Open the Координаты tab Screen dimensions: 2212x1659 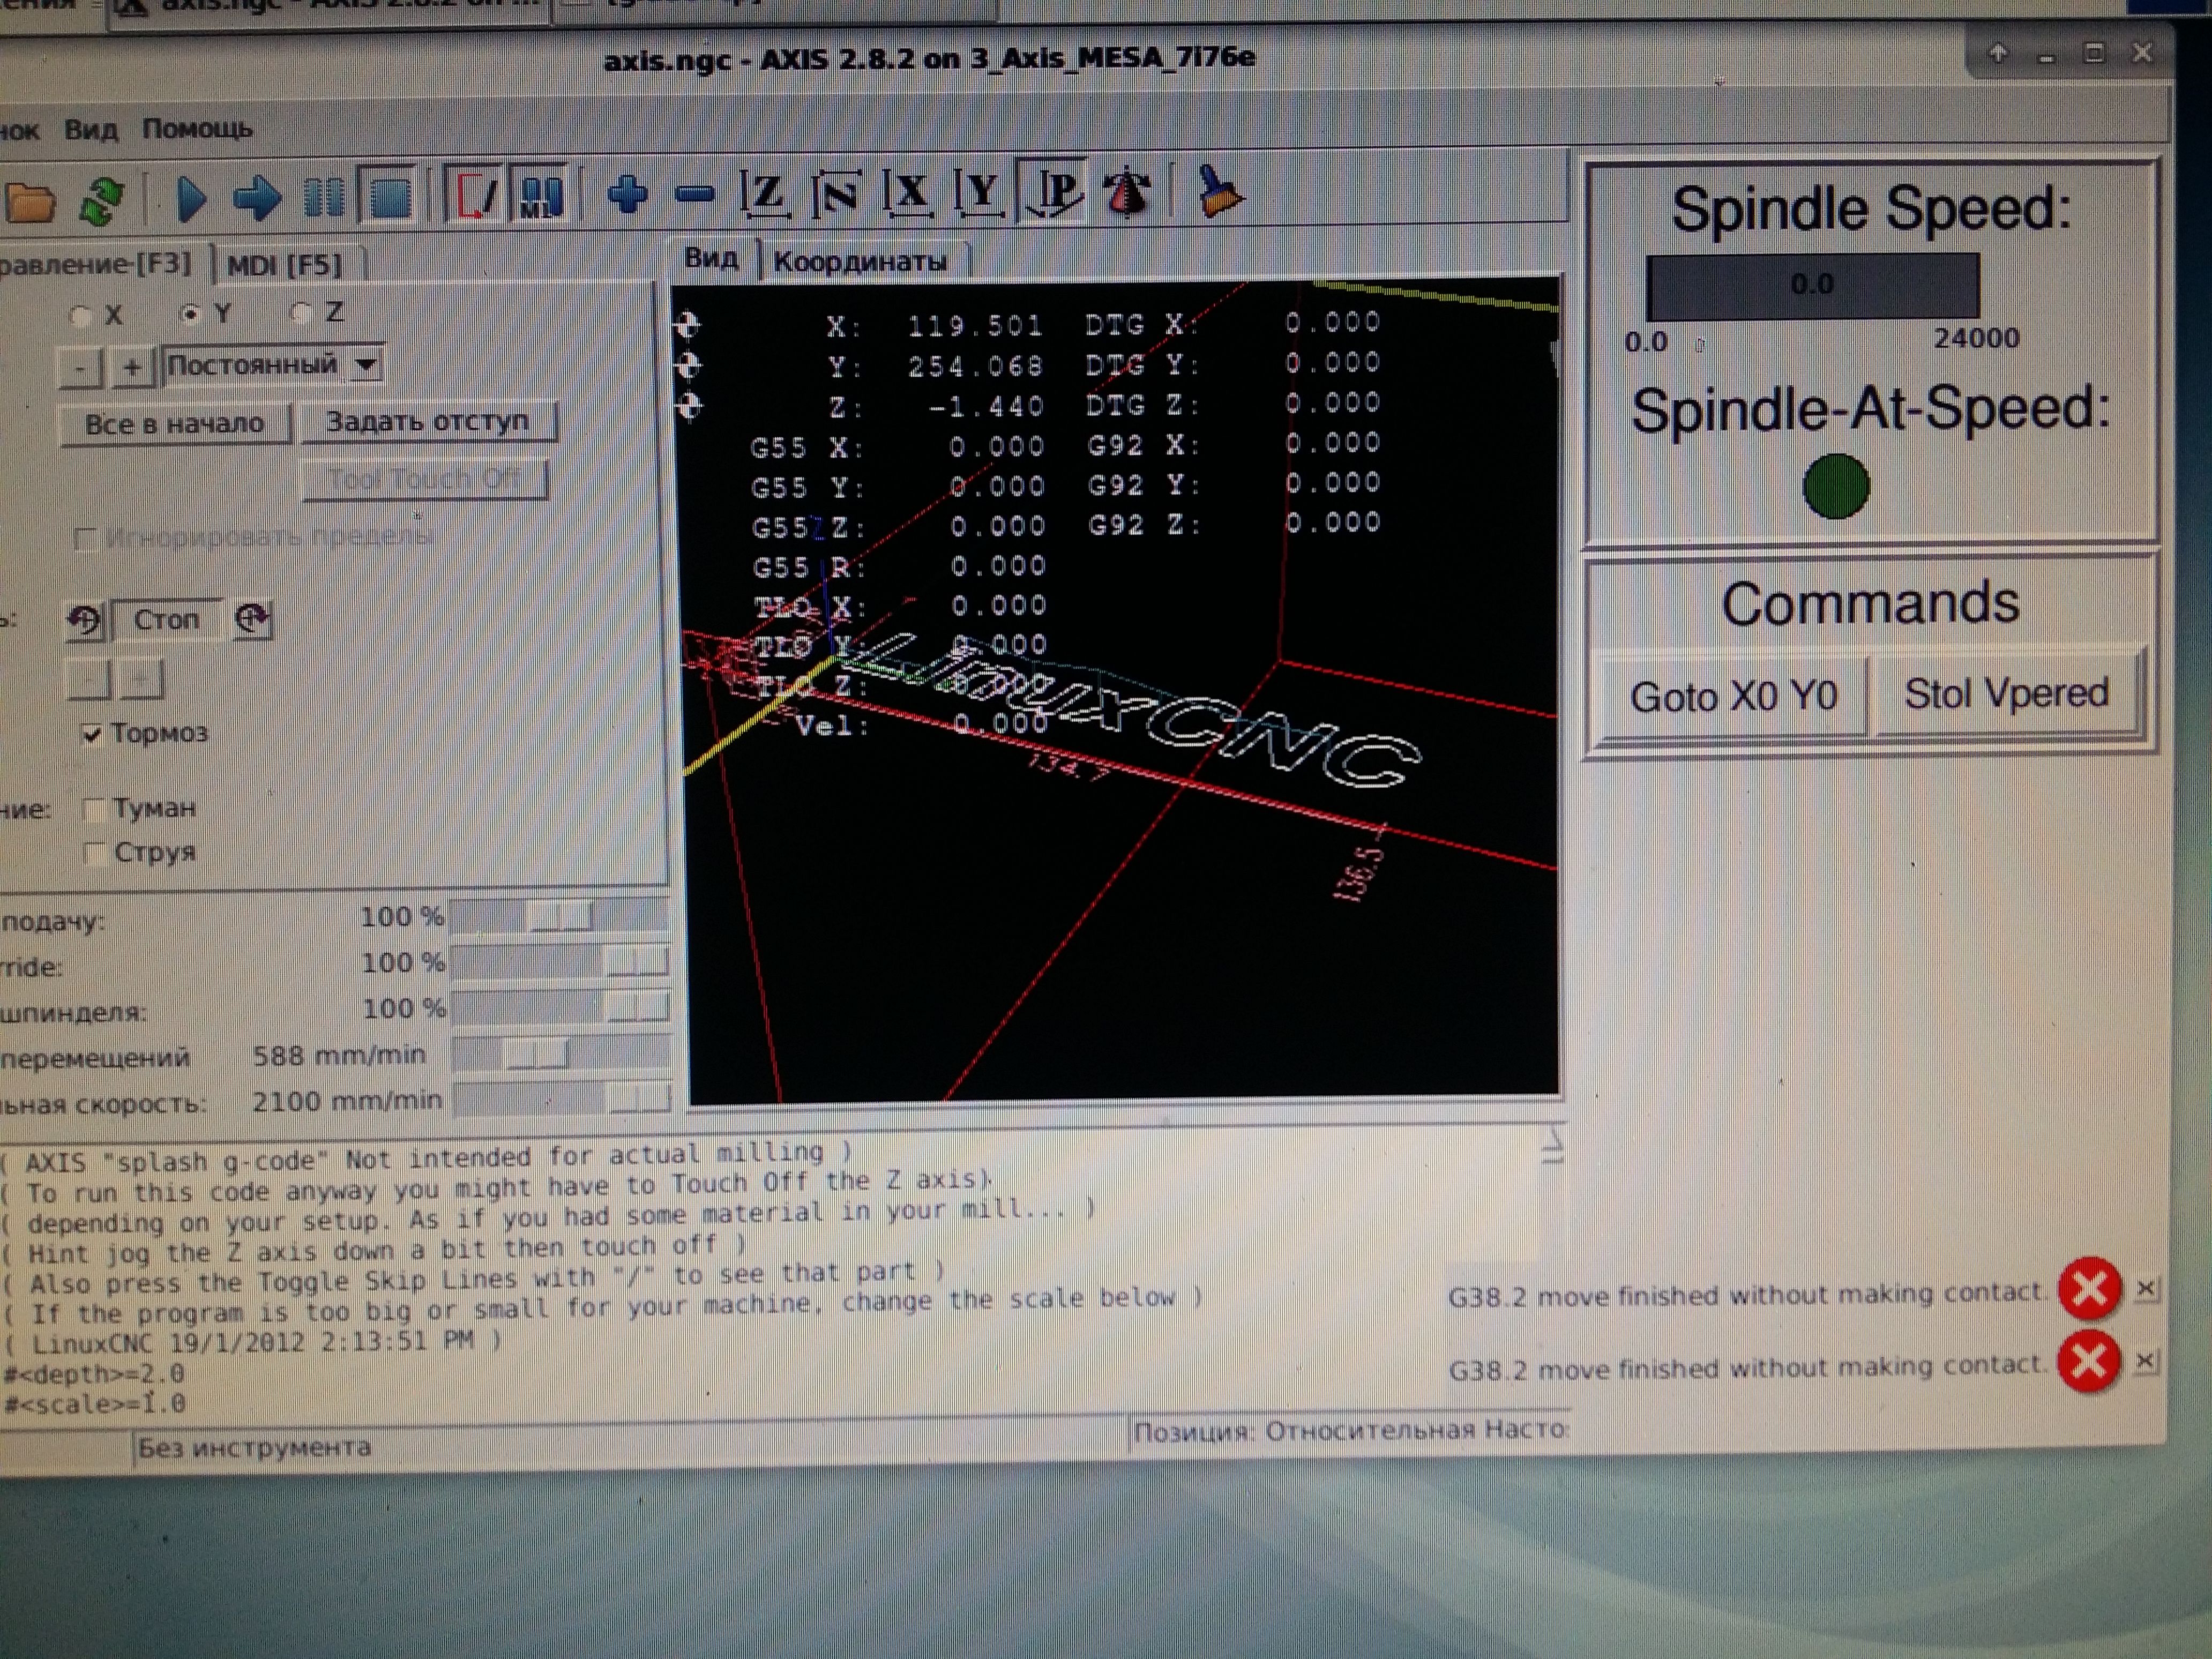coord(860,262)
